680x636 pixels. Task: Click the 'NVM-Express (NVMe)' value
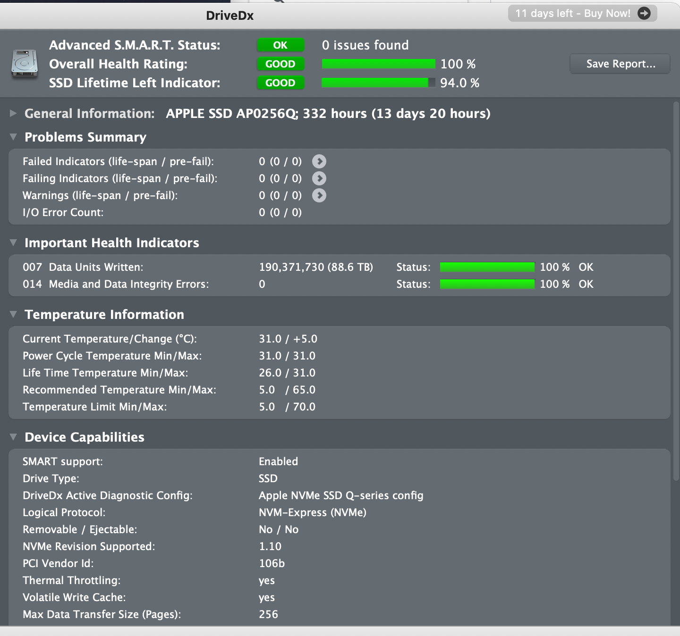pyautogui.click(x=313, y=512)
